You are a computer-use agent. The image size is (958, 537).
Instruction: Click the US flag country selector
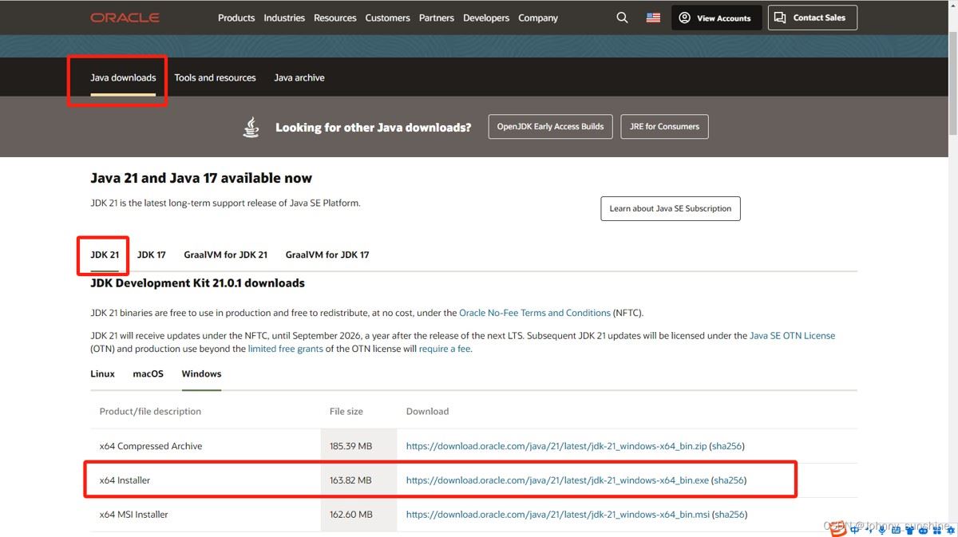click(653, 18)
